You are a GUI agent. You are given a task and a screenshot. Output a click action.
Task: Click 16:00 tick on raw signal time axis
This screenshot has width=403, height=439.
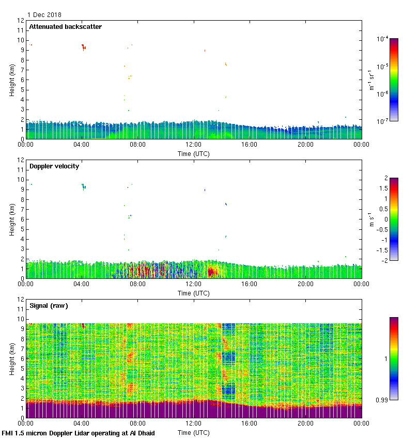click(x=250, y=424)
